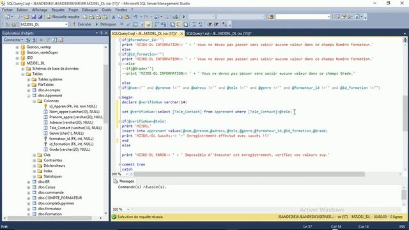Click the Cut scissors icon
Screen dimensions: 409x230
point(114,17)
